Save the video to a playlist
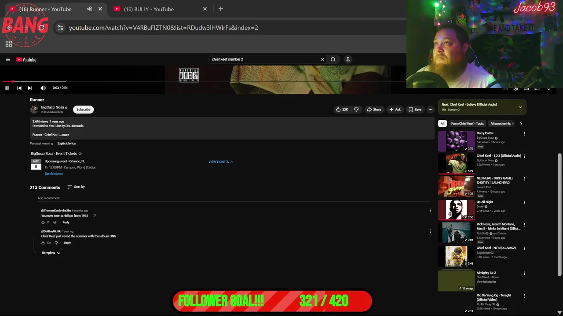The image size is (563, 316). point(415,109)
